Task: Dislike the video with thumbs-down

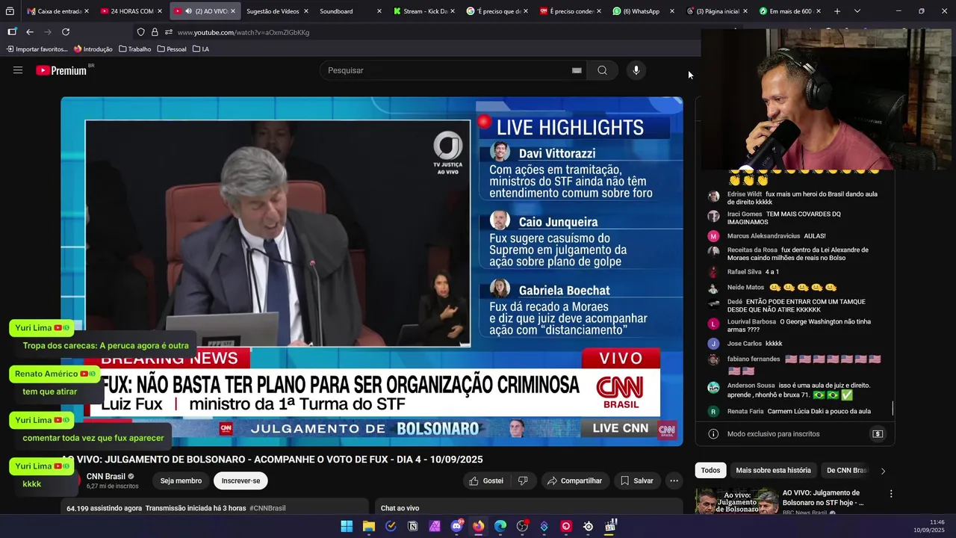Action: pos(523,481)
